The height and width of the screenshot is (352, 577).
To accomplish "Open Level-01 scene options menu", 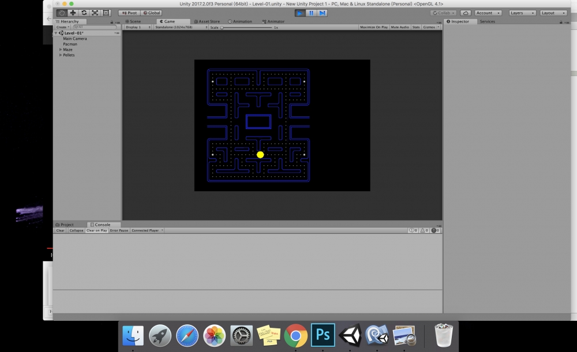I will [x=117, y=33].
